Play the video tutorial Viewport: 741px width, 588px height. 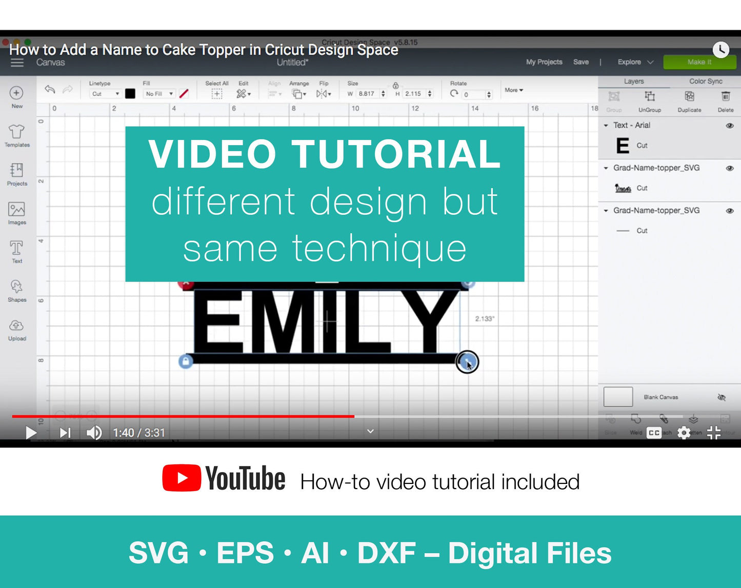pyautogui.click(x=31, y=433)
